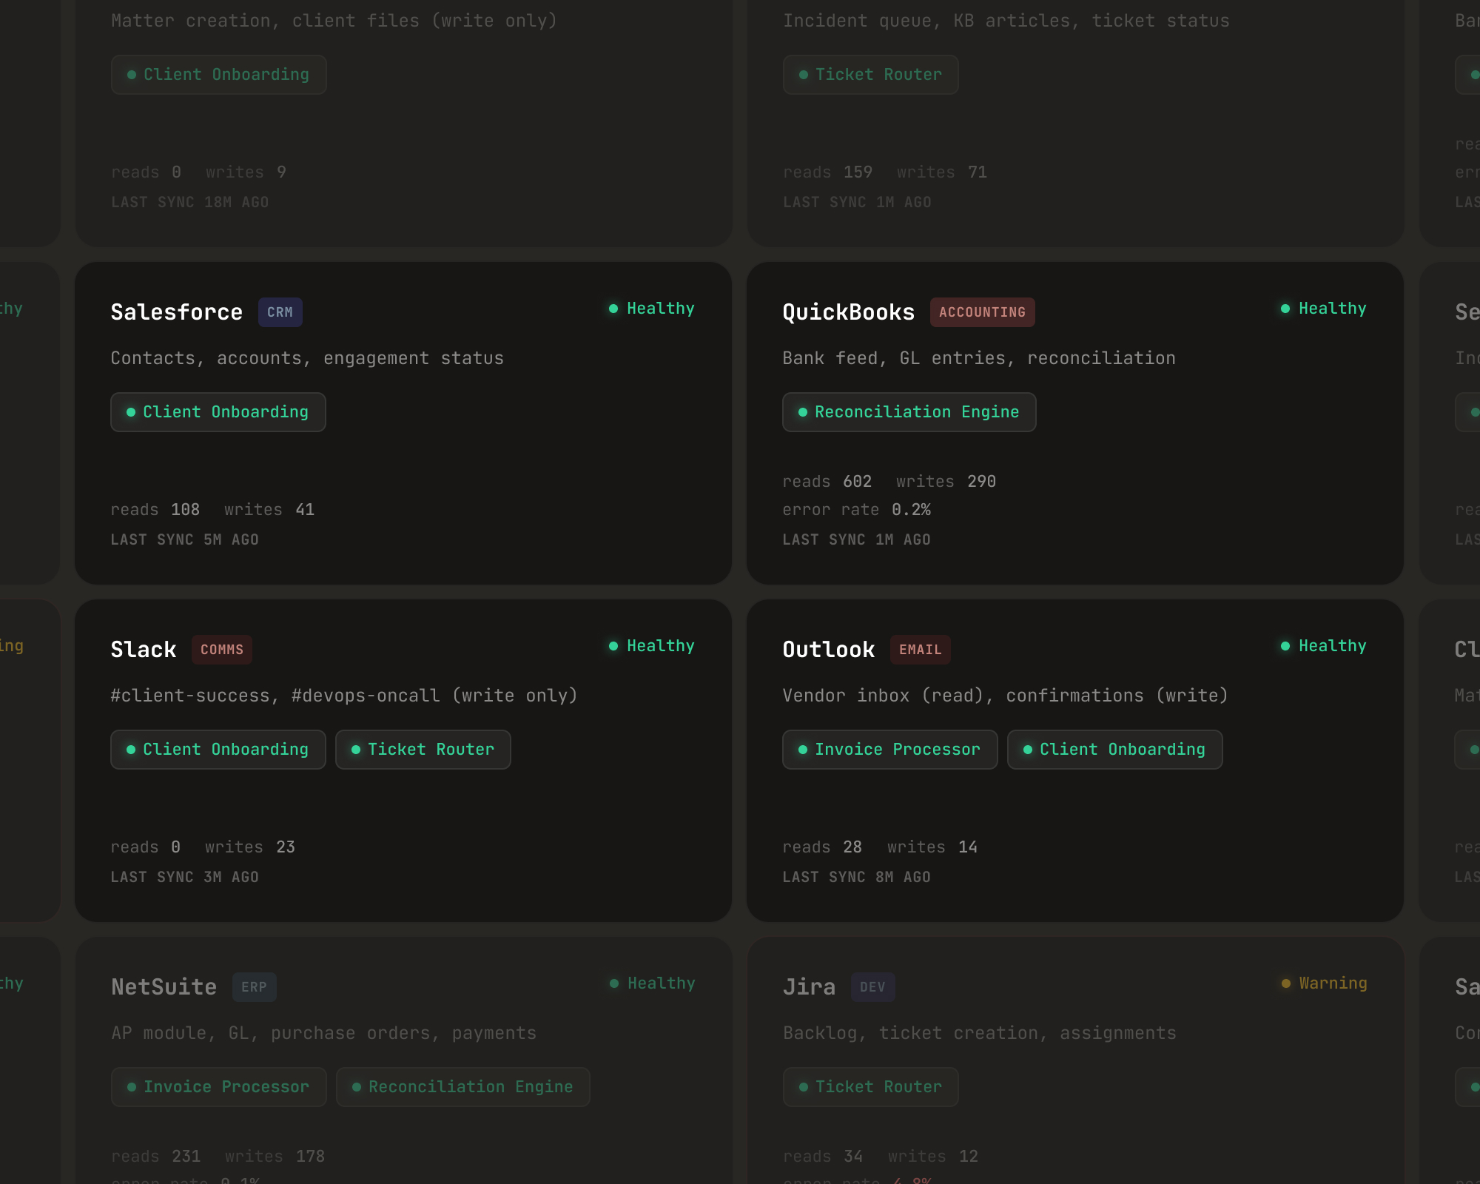Image resolution: width=1480 pixels, height=1184 pixels.
Task: Click 'reads 159' under the Incident queue card
Action: (828, 172)
